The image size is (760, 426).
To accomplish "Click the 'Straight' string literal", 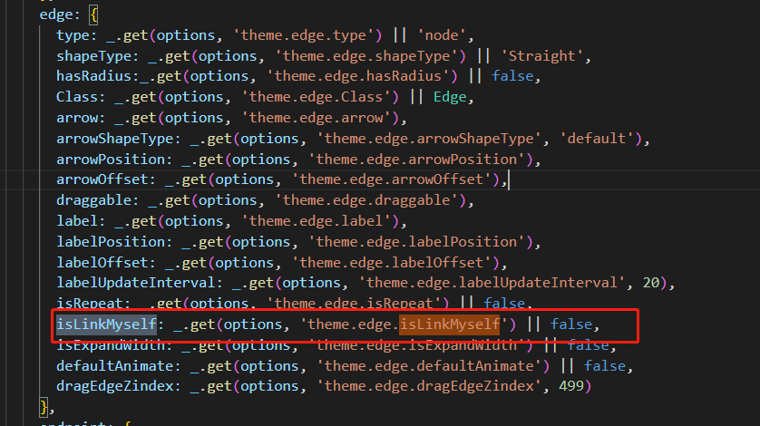I will click(x=542, y=56).
